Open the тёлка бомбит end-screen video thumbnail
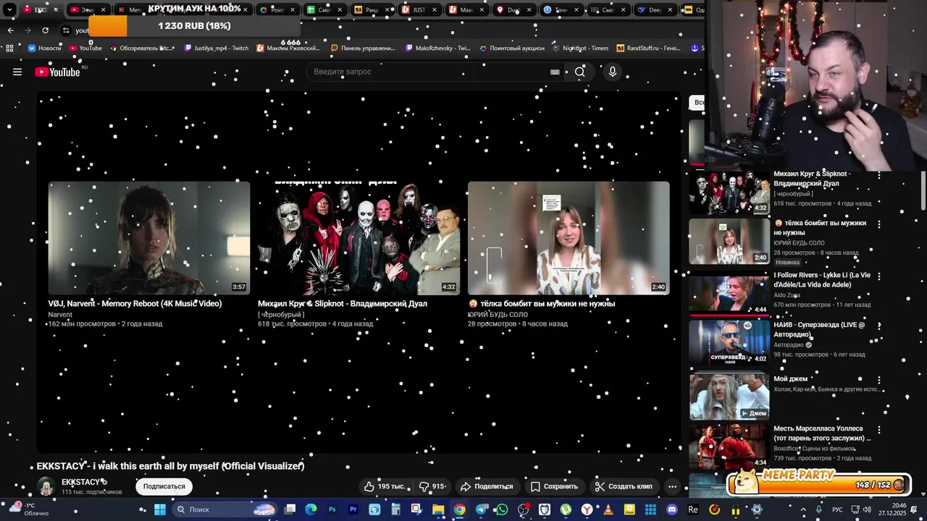The height and width of the screenshot is (521, 927). click(569, 238)
